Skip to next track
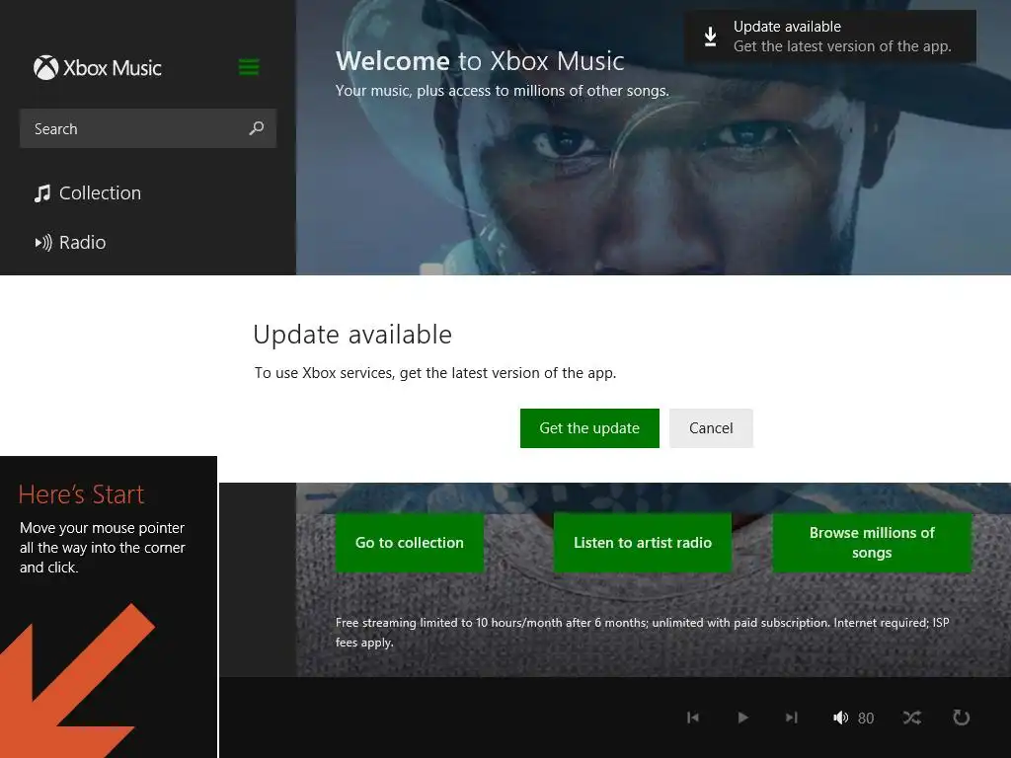This screenshot has width=1011, height=758. 792,718
